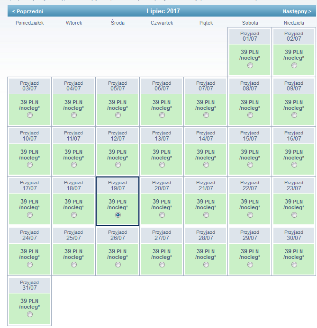The height and width of the screenshot is (328, 317).
Task: Choose radio button for arrival 11/07
Action: [x=74, y=165]
